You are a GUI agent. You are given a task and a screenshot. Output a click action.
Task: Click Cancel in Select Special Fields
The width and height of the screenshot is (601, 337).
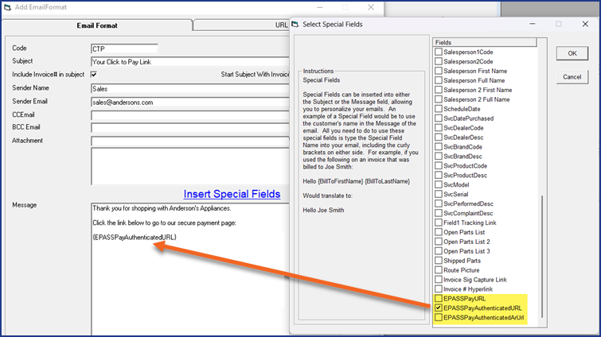point(572,77)
